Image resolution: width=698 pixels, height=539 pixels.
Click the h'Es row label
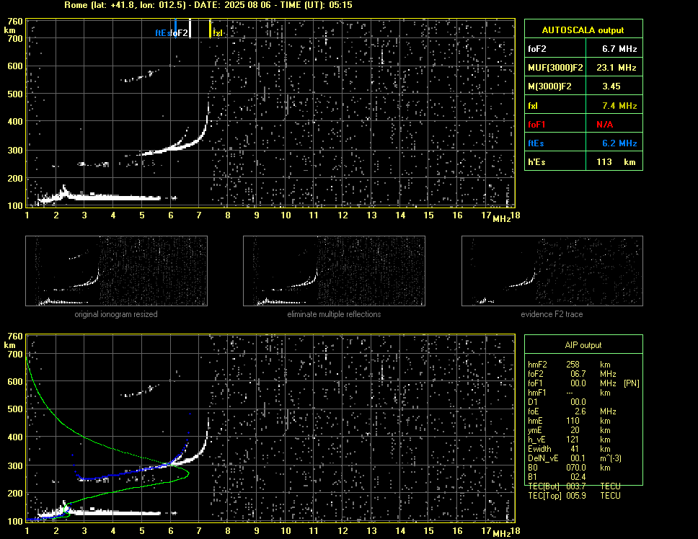pos(536,162)
